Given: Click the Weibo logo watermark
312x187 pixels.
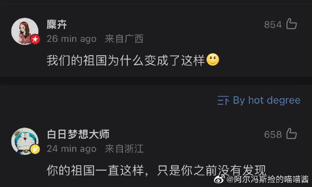Looking at the screenshot, I should click(x=220, y=179).
